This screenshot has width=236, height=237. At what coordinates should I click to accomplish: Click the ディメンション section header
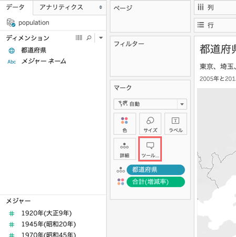coord(28,38)
